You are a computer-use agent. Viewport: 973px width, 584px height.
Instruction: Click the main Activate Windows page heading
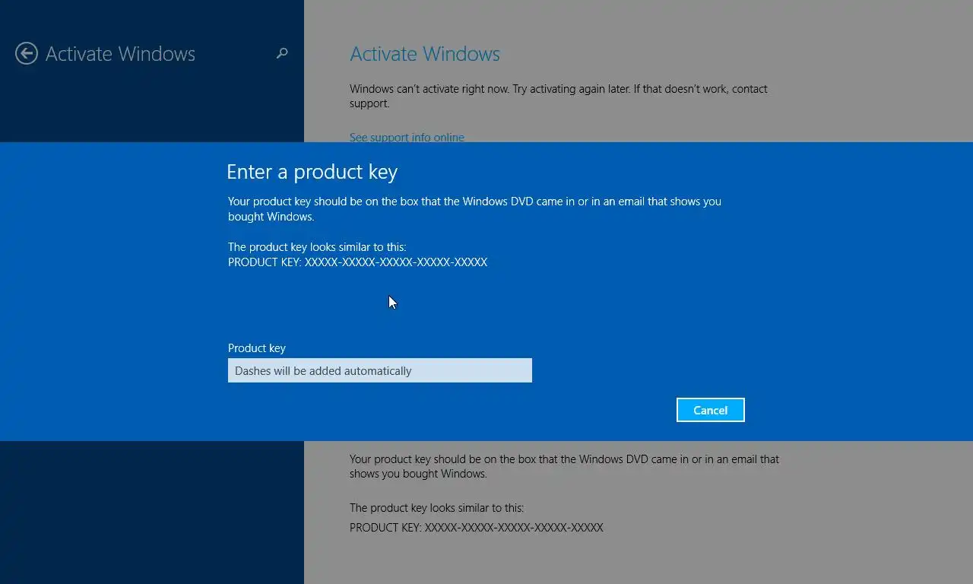point(425,54)
